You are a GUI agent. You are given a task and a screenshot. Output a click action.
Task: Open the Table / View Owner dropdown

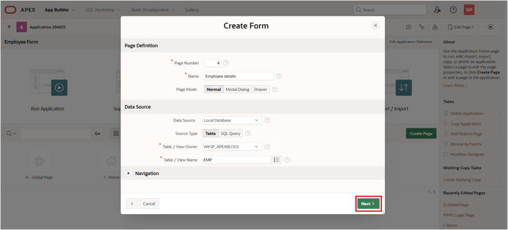(x=232, y=147)
